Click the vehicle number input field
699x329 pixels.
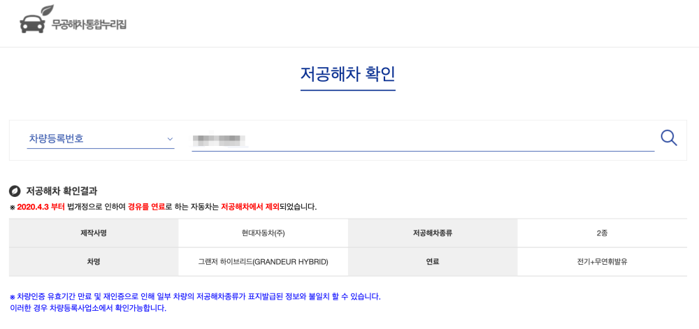422,140
